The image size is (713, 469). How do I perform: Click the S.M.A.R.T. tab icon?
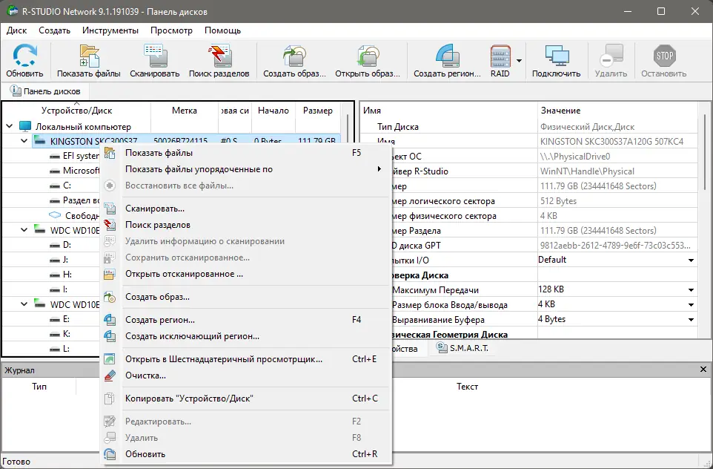tap(442, 348)
